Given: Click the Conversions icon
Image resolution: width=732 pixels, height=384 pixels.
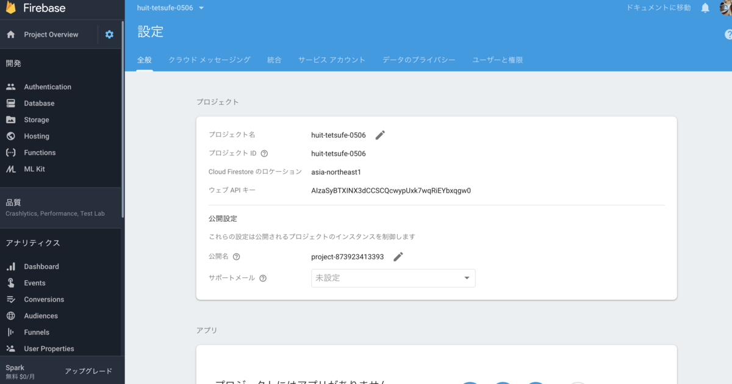Looking at the screenshot, I should pyautogui.click(x=10, y=300).
